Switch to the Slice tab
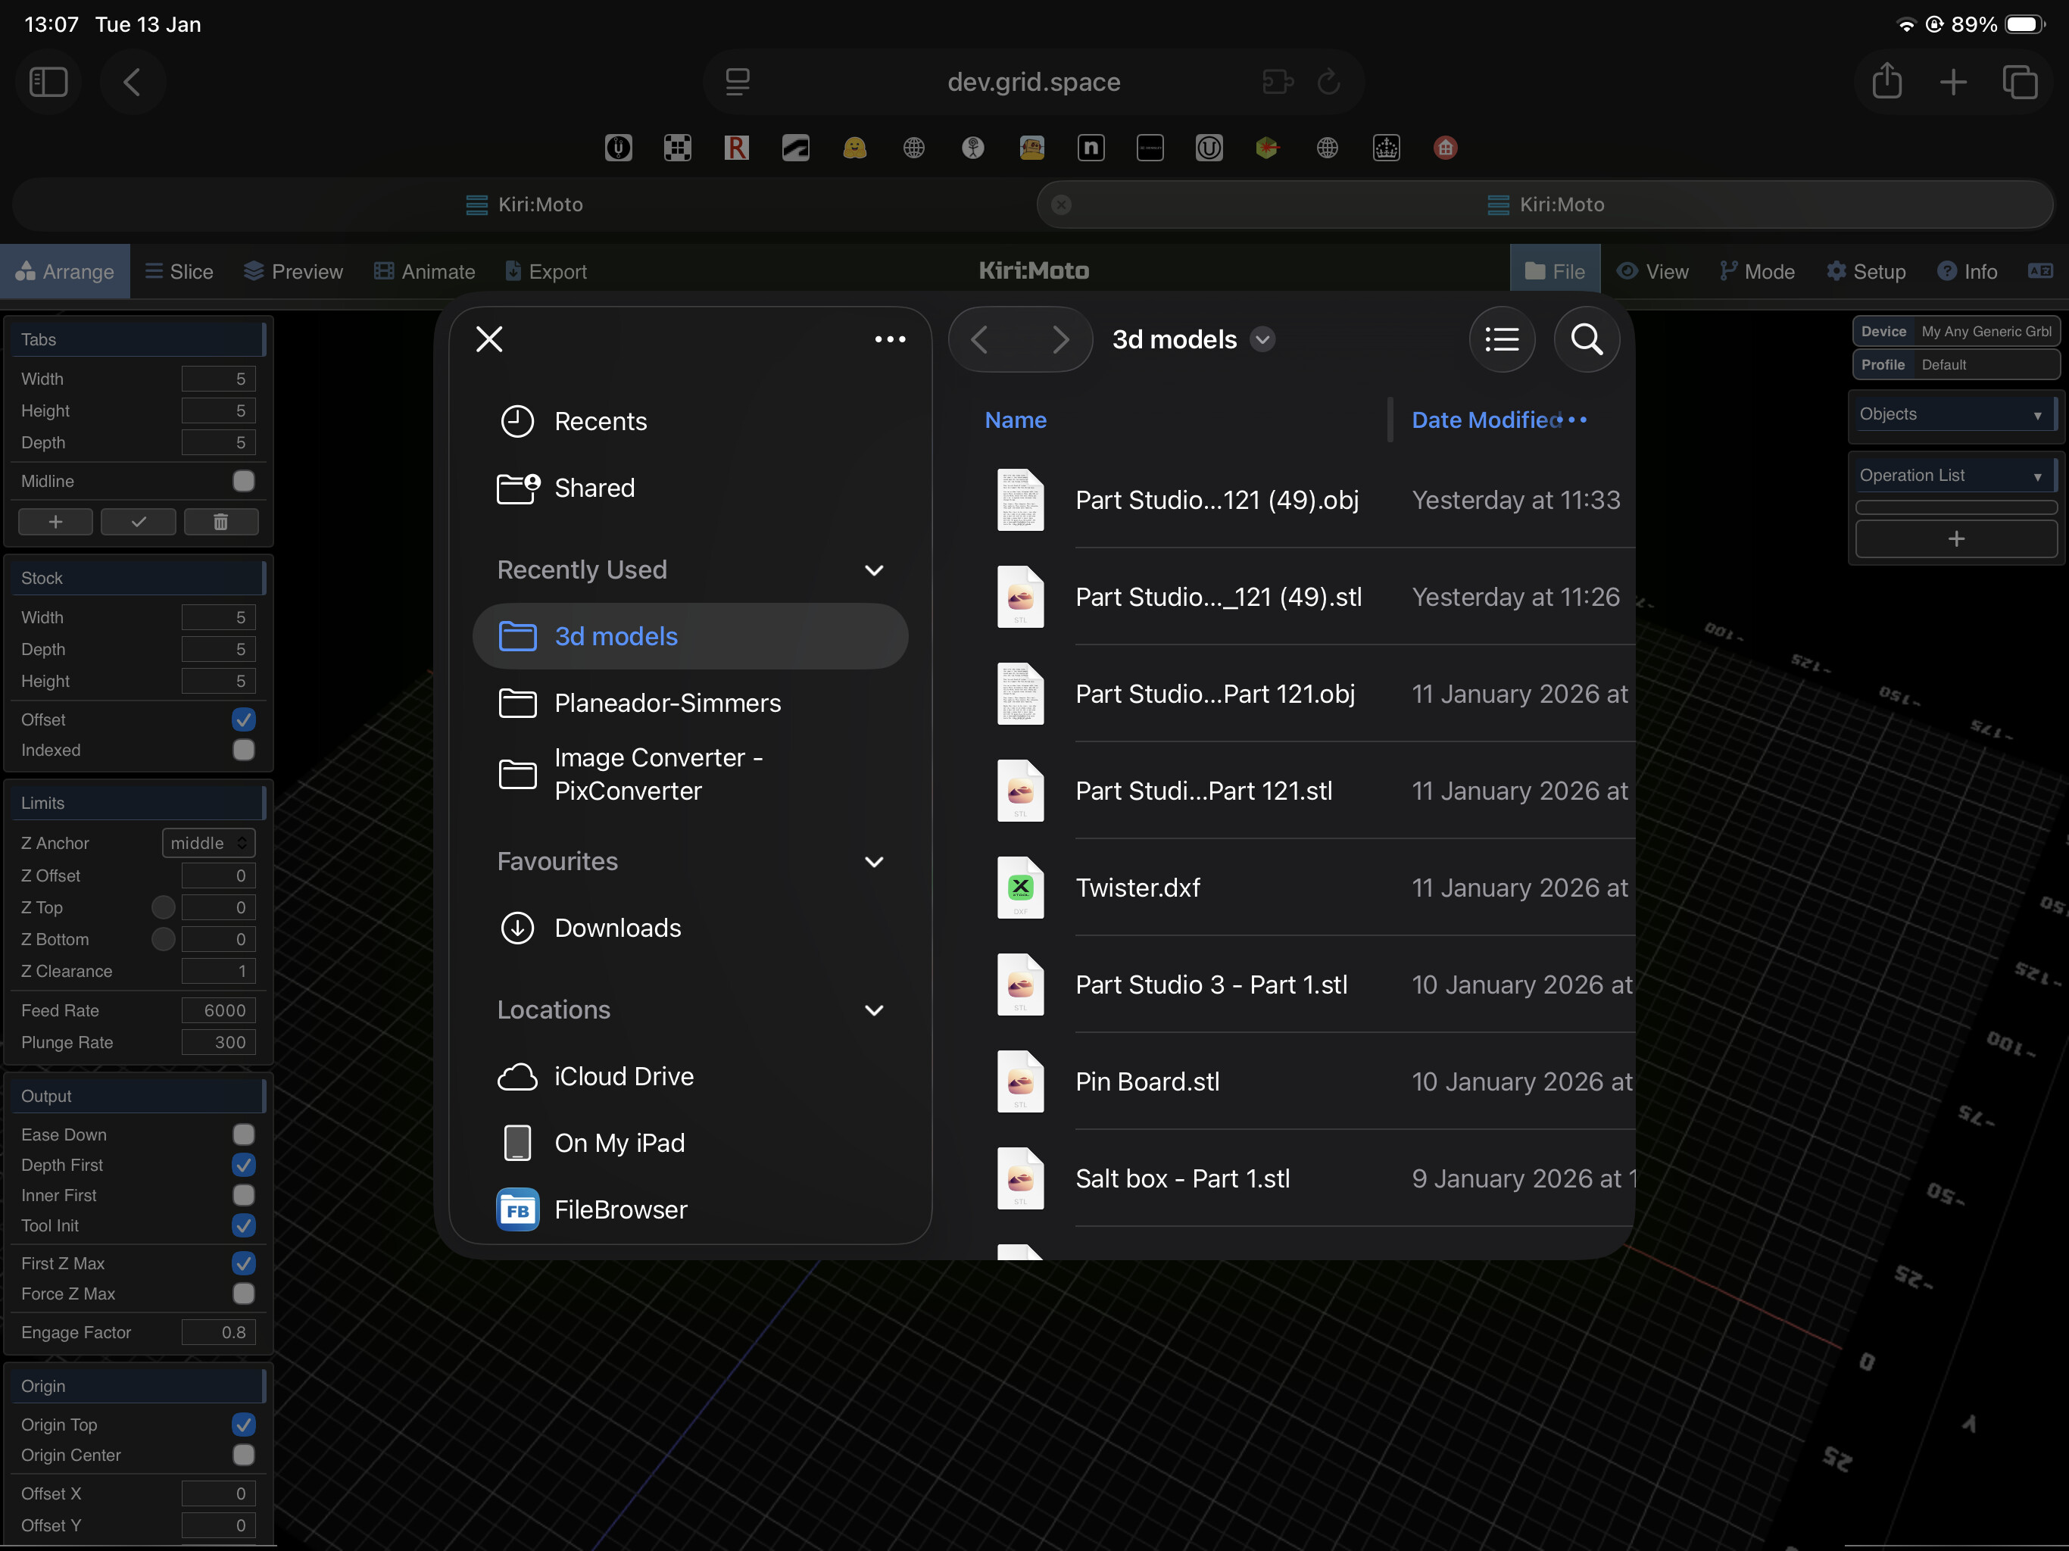 click(179, 271)
